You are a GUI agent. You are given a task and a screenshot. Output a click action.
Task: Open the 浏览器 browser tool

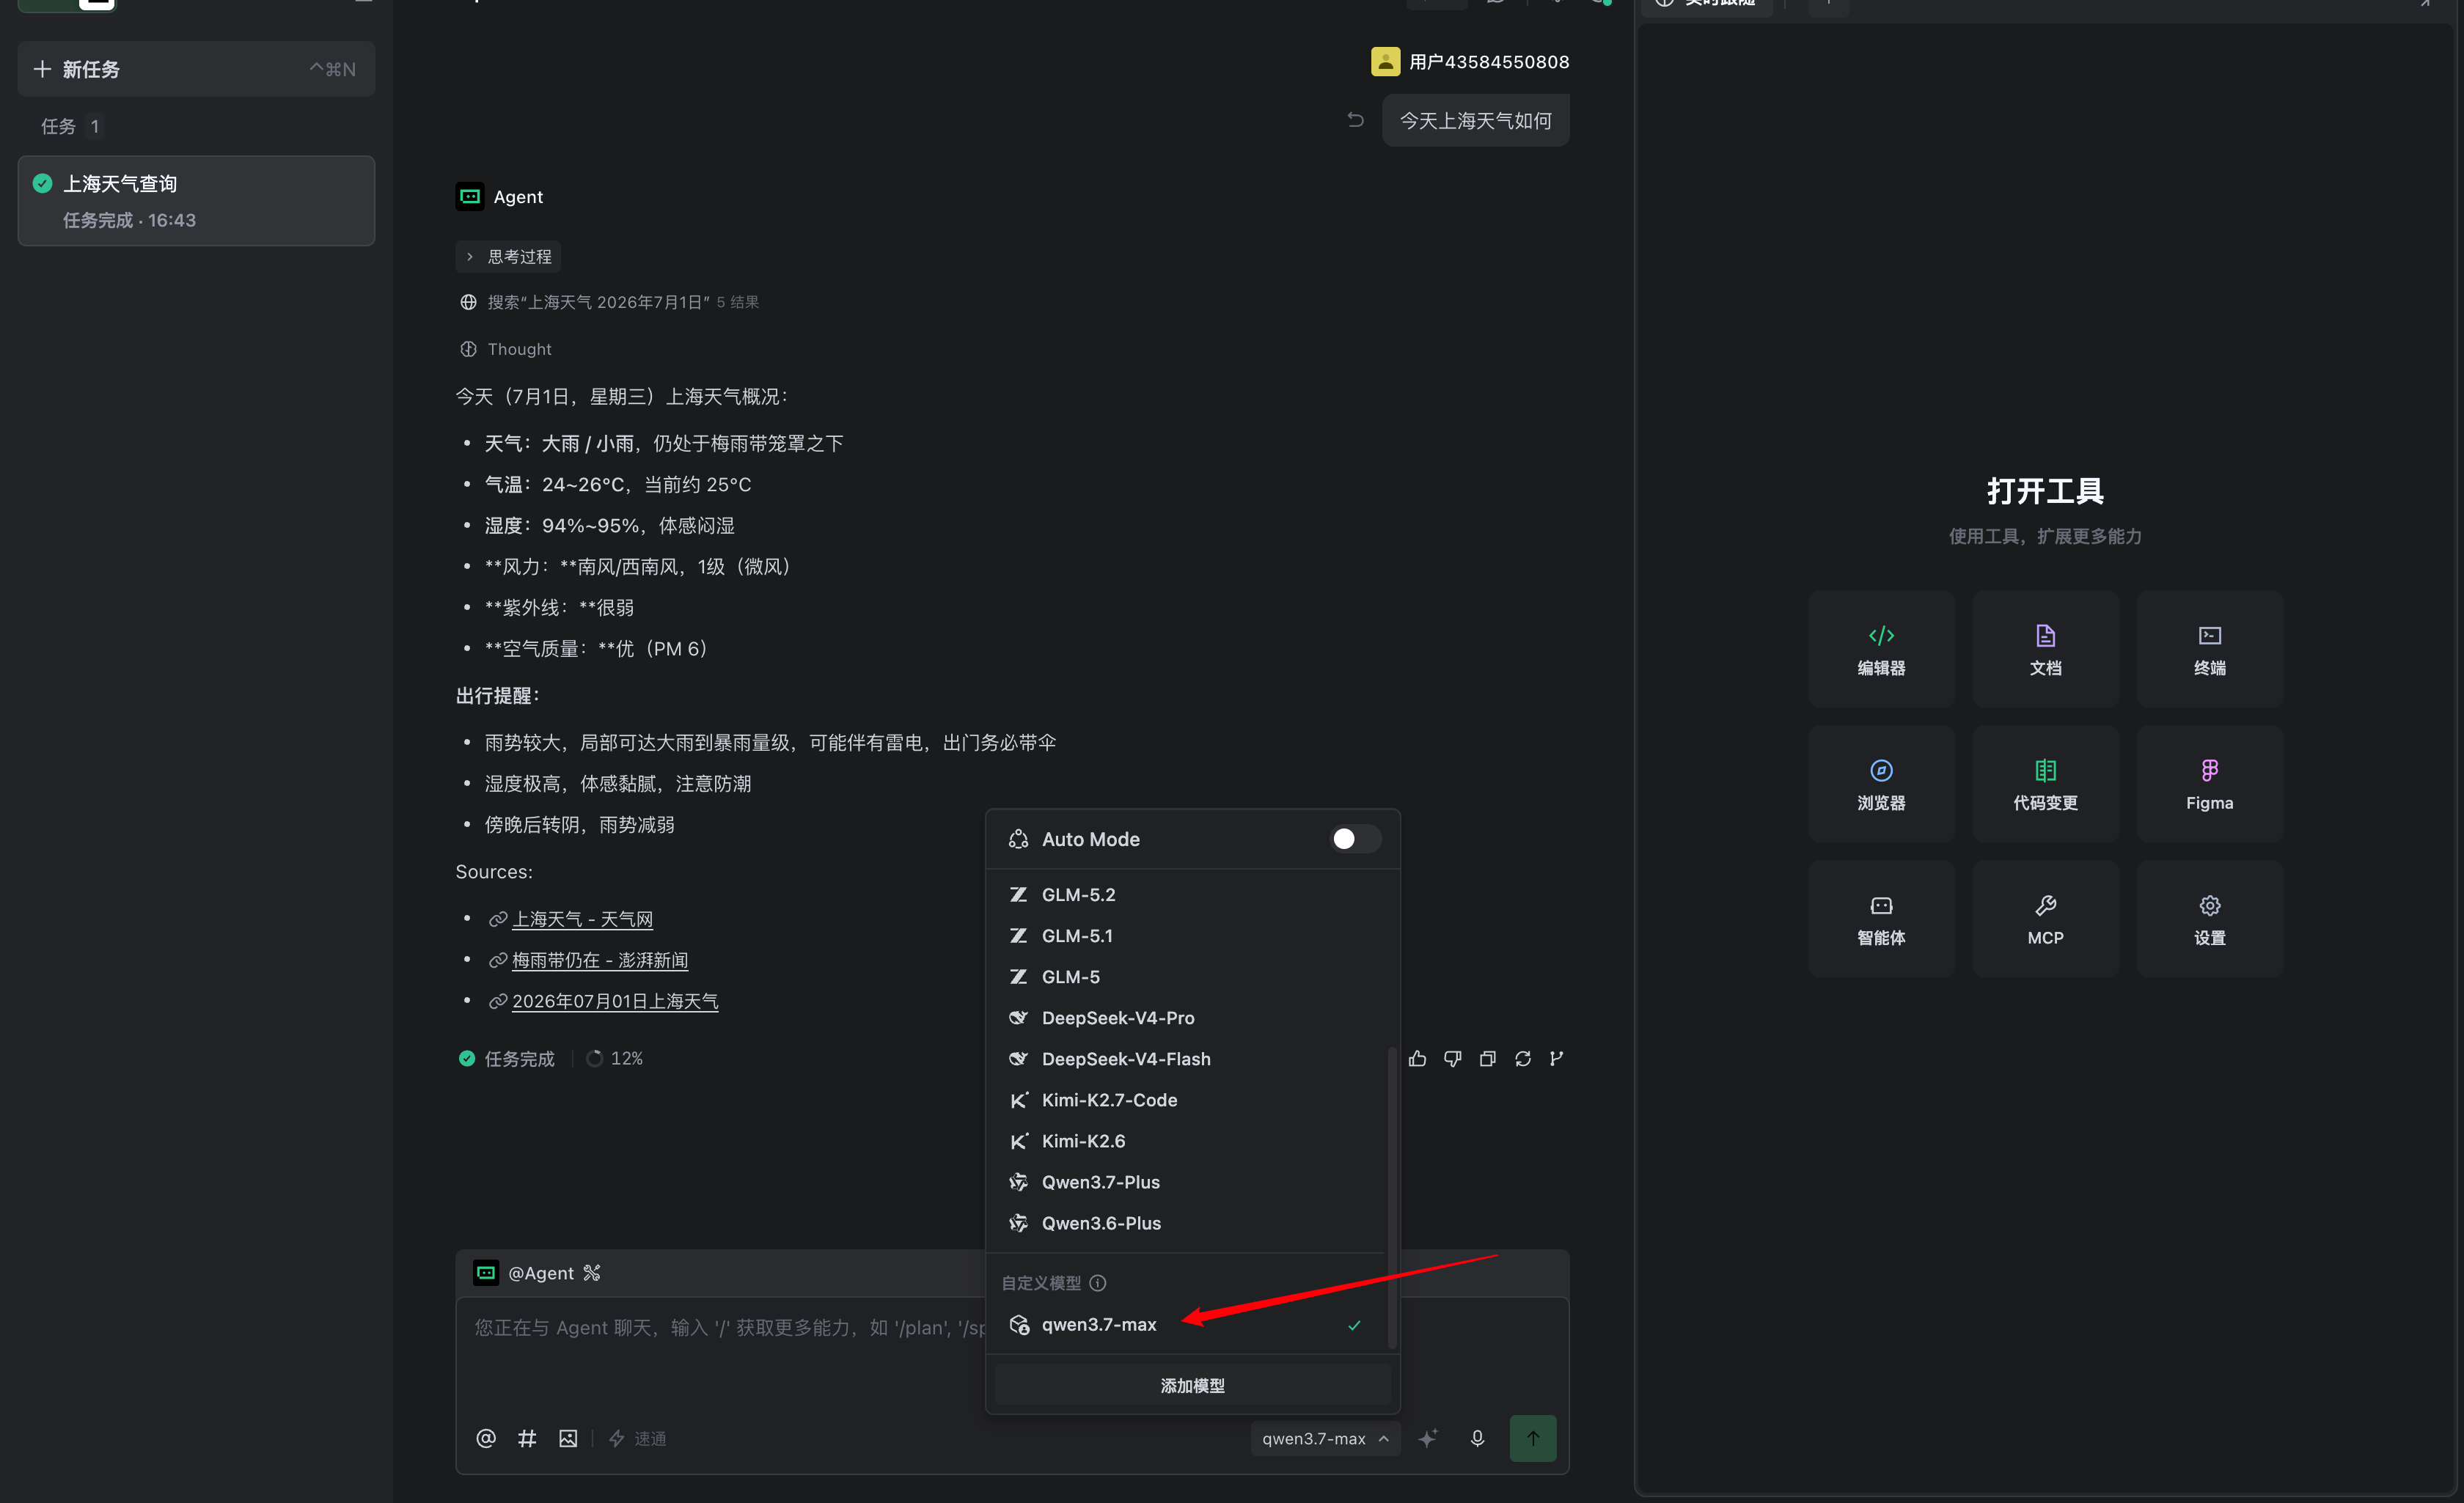pos(1880,784)
